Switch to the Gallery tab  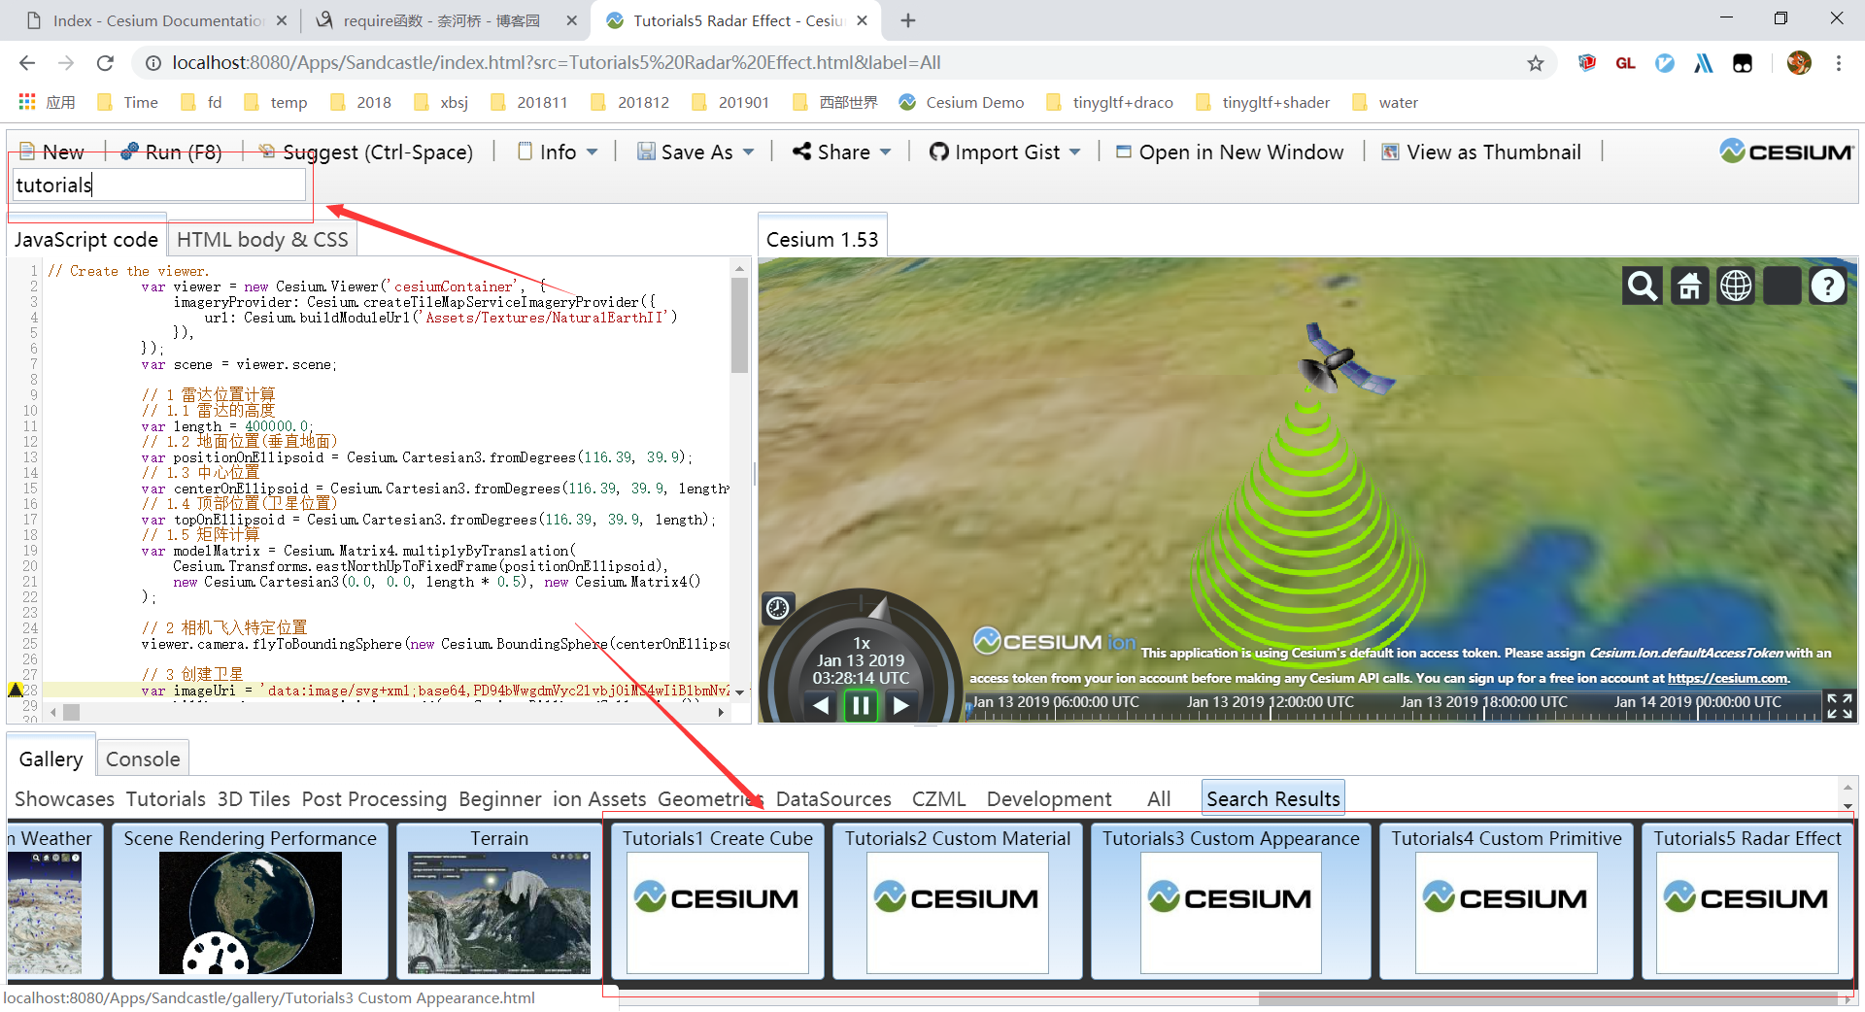pyautogui.click(x=51, y=759)
